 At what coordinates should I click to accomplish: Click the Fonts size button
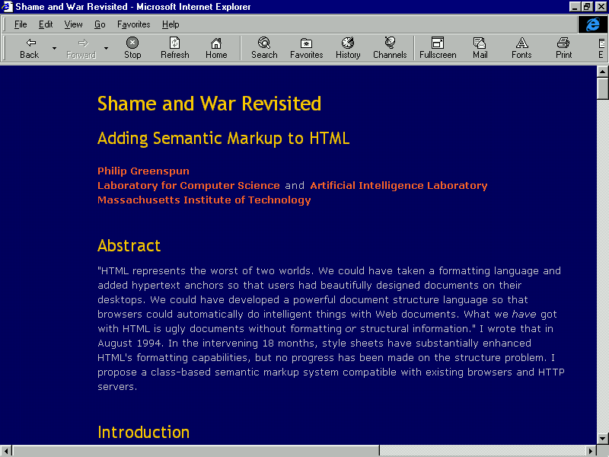coord(521,48)
